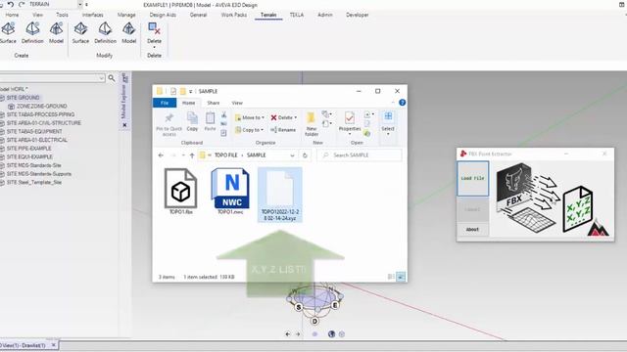Expand the Delete ribbon dropdown arrow
This screenshot has width=627, height=352.
pyautogui.click(x=155, y=48)
